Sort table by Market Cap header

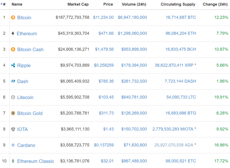[x=78, y=4]
